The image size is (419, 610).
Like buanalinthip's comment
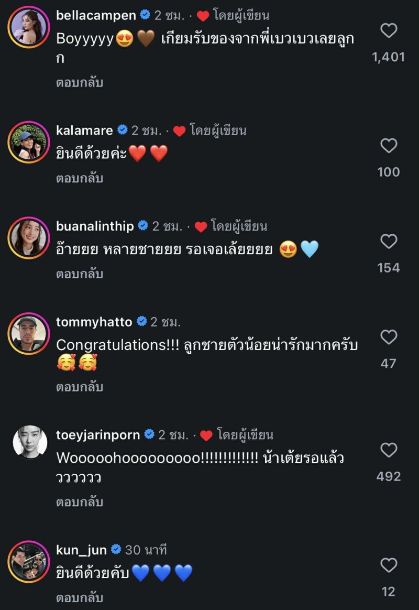point(388,242)
